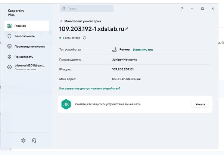Click the Изменить тип link
The image size is (224, 155).
pyautogui.click(x=143, y=50)
